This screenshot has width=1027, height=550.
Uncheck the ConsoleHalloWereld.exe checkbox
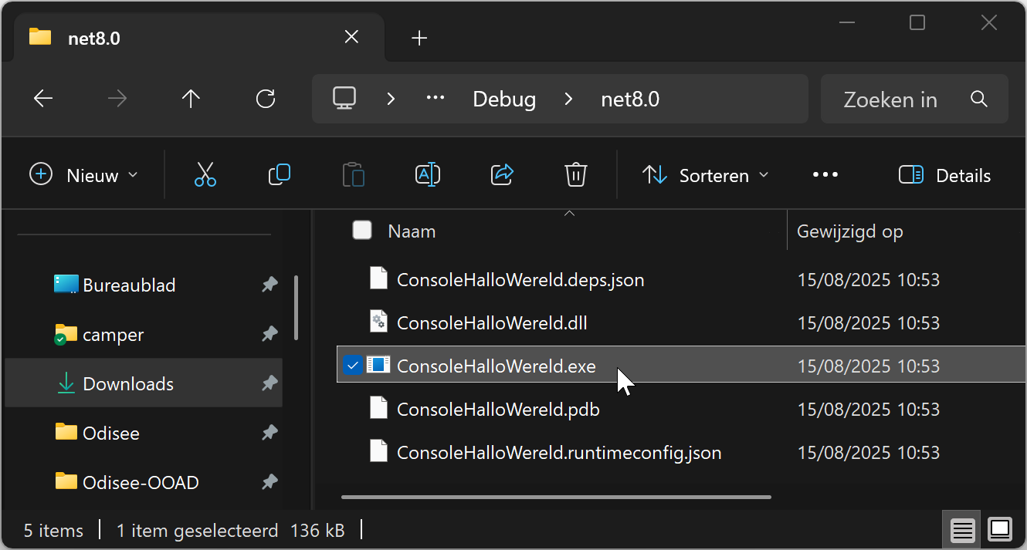point(353,366)
